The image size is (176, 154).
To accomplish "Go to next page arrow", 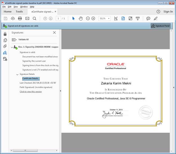I will point(50,19).
